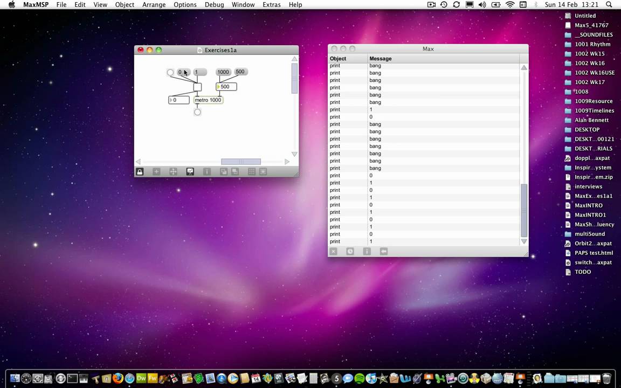Open Dreamweaver (Dw) from the dock
The width and height of the screenshot is (621, 388).
tap(141, 378)
